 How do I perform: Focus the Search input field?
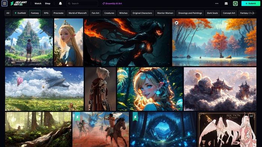coord(82,3)
